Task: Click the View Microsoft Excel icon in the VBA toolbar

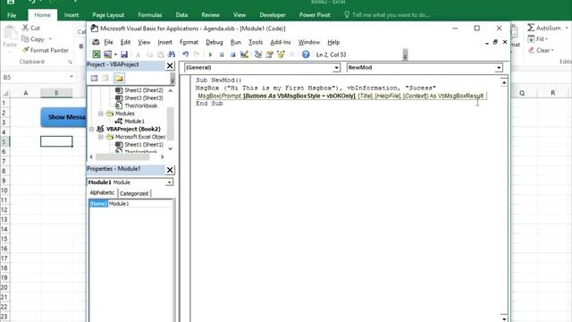Action: (x=97, y=55)
